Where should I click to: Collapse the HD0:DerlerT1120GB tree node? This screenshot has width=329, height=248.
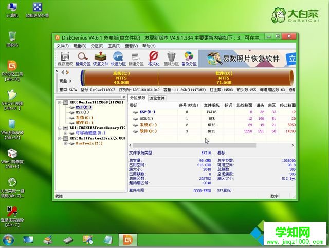pyautogui.click(x=60, y=102)
